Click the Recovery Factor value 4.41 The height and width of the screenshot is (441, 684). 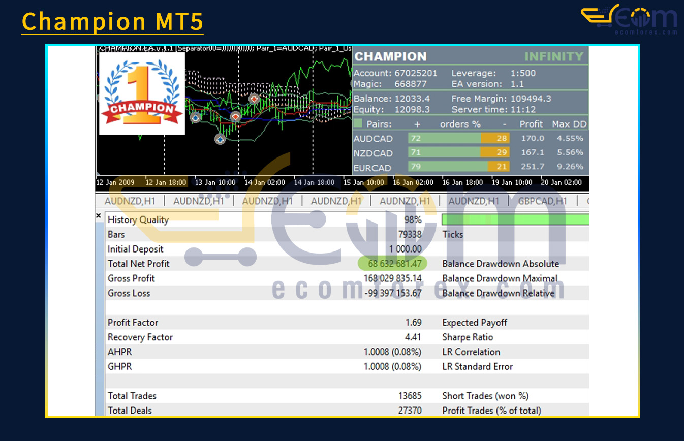click(x=413, y=337)
